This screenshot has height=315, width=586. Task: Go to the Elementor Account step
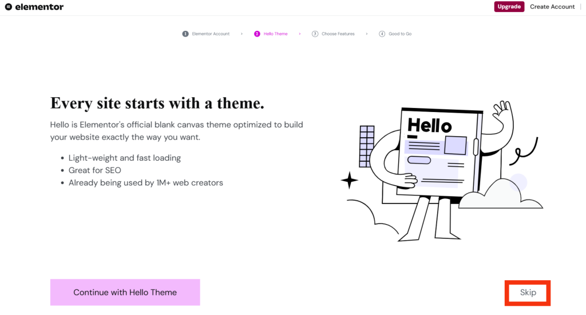pyautogui.click(x=211, y=34)
